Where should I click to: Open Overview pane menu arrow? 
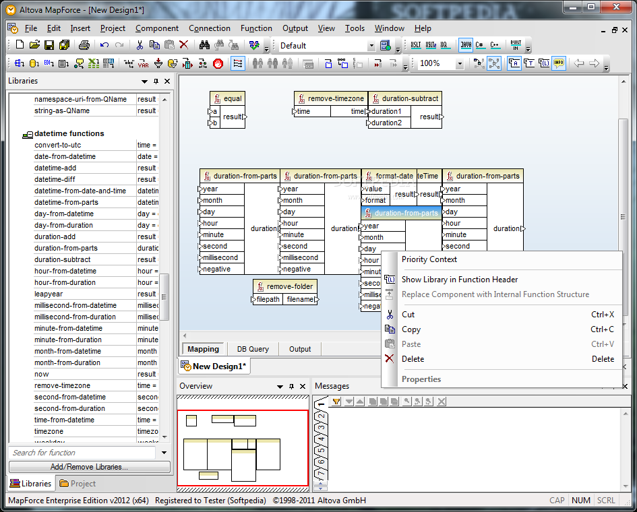pyautogui.click(x=280, y=387)
